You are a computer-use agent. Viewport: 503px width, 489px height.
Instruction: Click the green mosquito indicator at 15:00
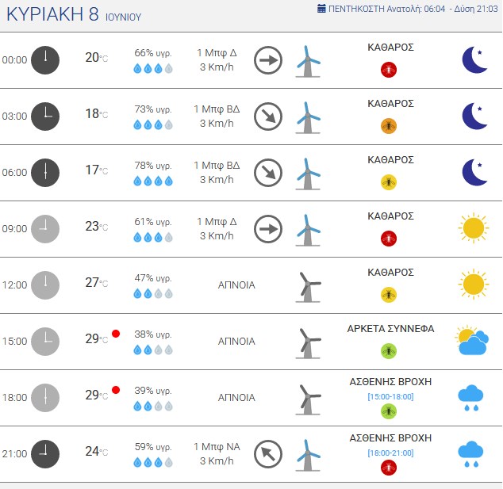(389, 351)
